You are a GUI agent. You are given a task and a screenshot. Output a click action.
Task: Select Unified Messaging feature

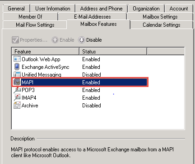[42, 75]
